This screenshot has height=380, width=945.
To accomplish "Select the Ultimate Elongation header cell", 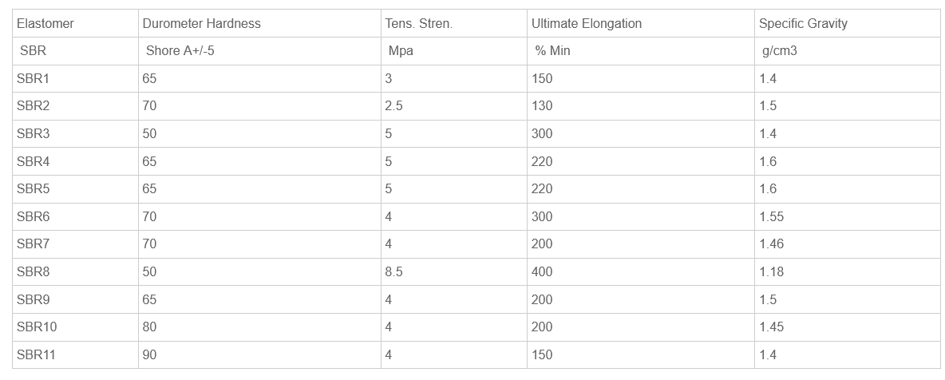I will (586, 23).
